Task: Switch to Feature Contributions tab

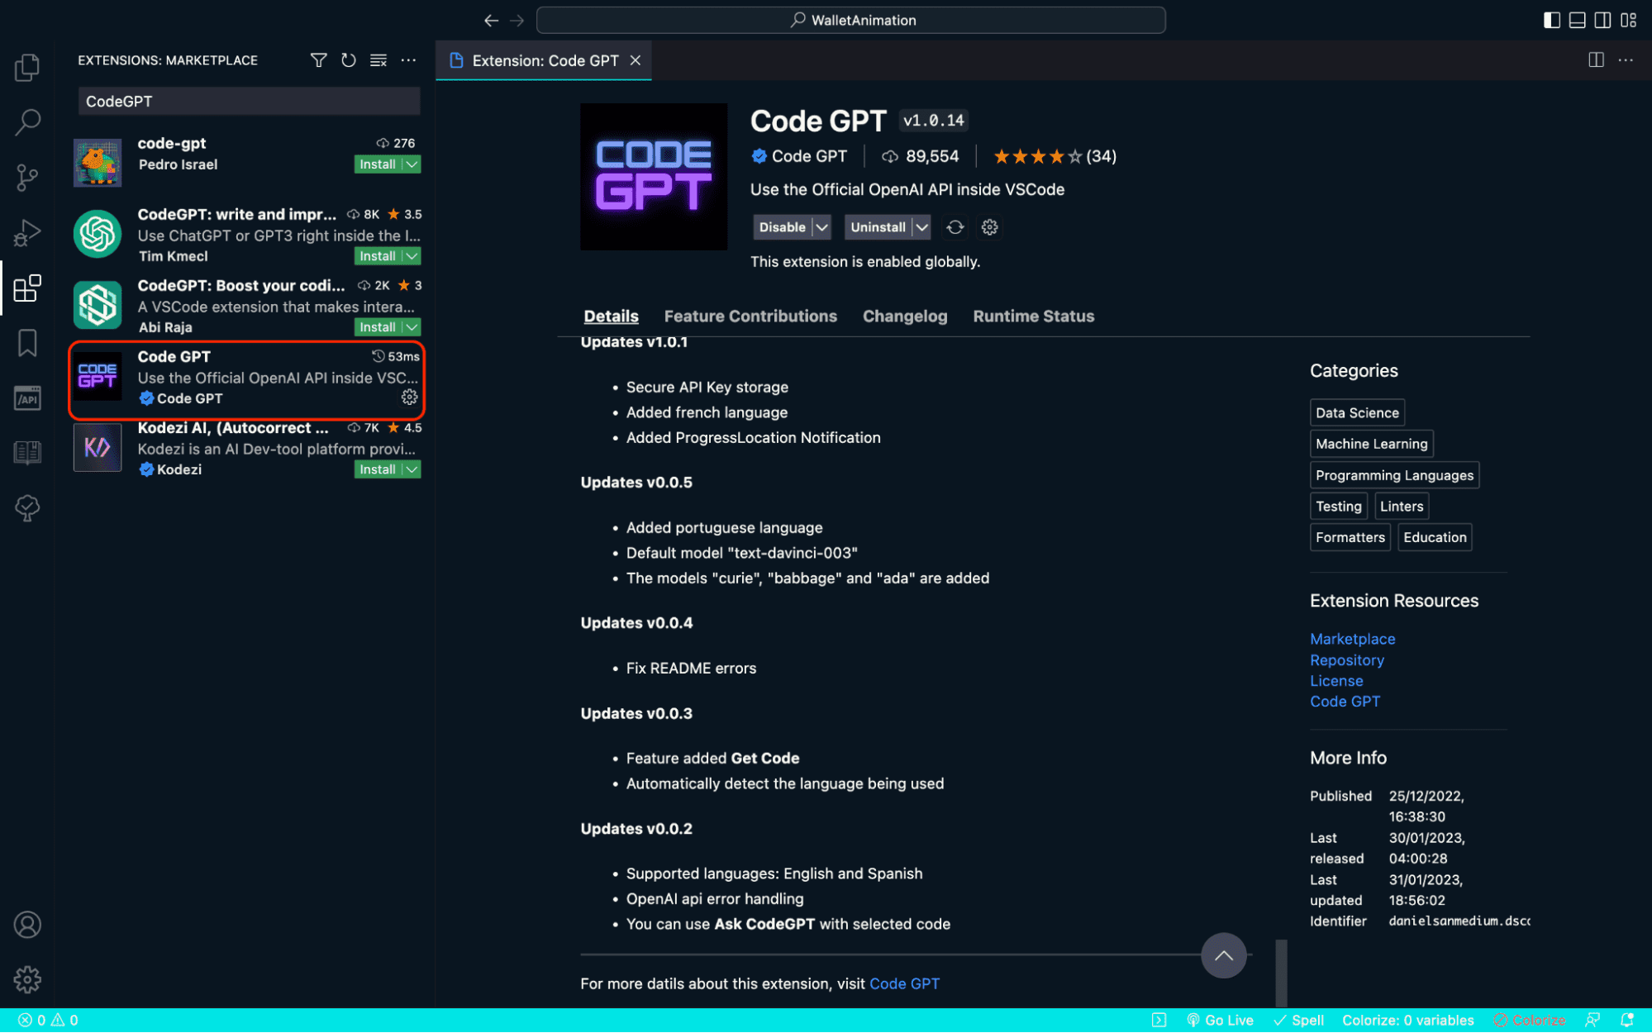Action: click(x=750, y=317)
